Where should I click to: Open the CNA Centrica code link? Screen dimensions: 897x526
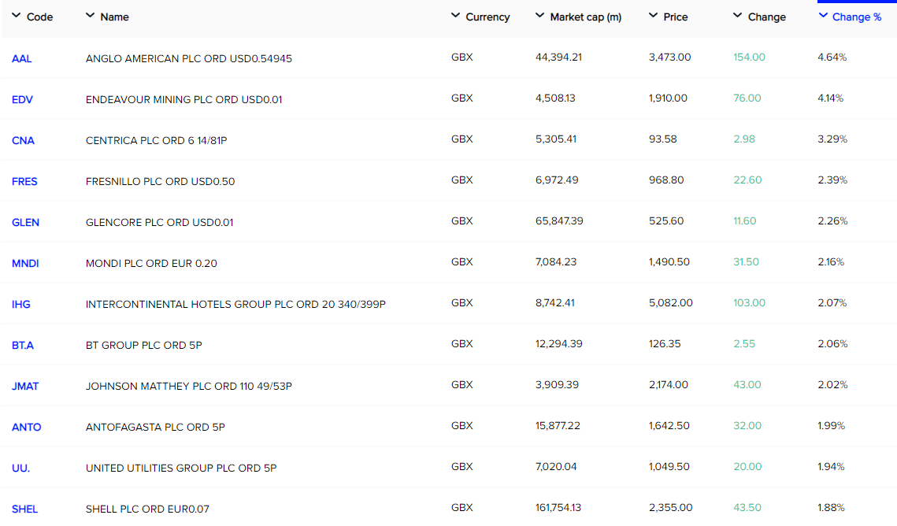23,141
